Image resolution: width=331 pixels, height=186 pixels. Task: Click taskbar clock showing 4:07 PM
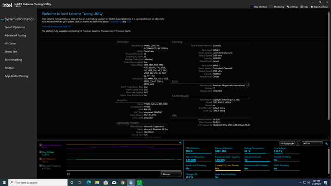point(316,182)
